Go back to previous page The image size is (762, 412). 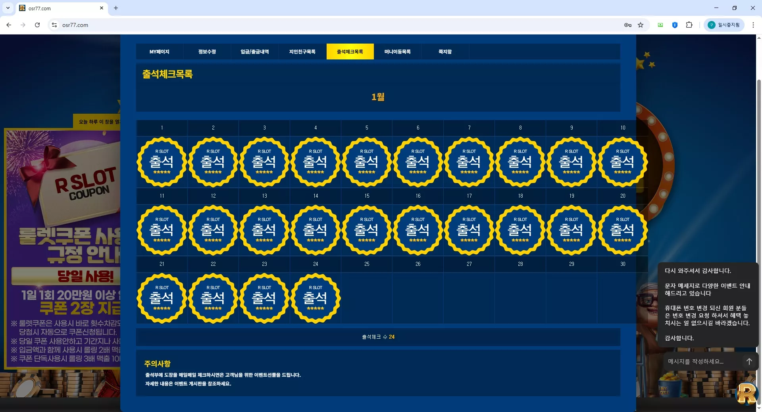tap(9, 25)
